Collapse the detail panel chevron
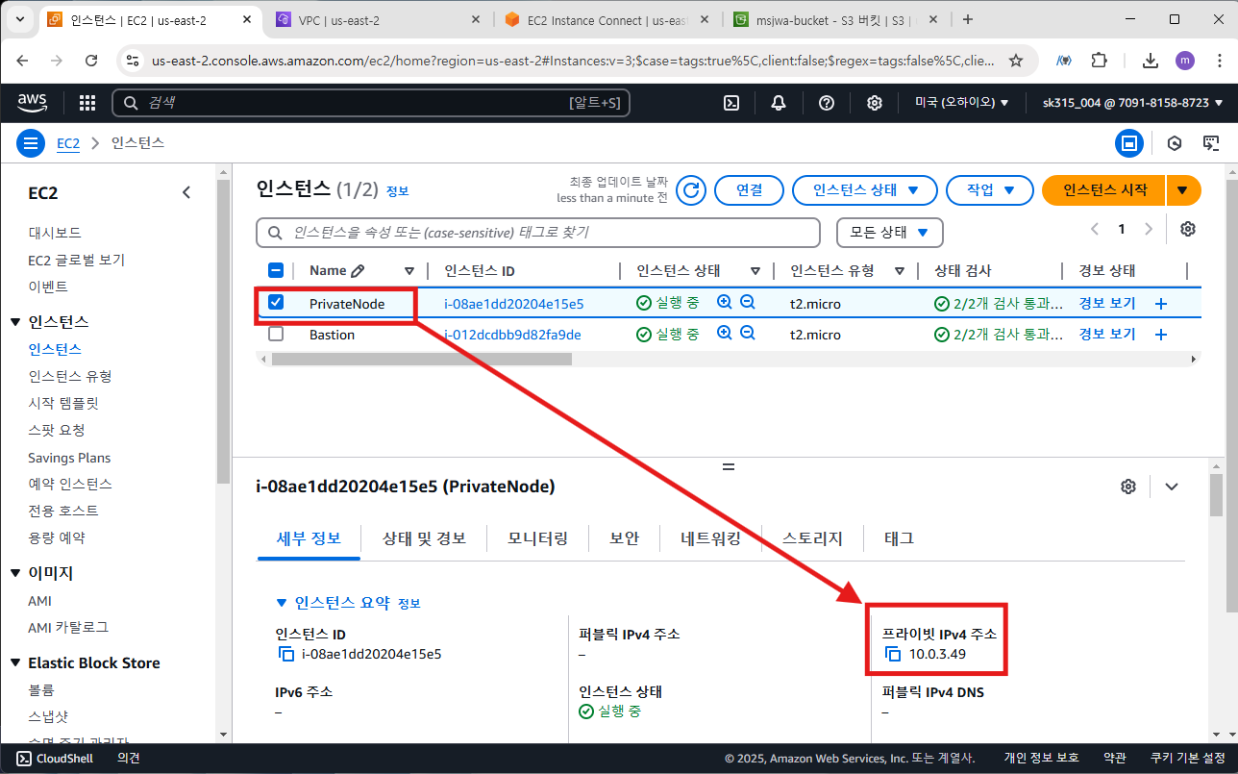The width and height of the screenshot is (1238, 774). tap(1171, 487)
